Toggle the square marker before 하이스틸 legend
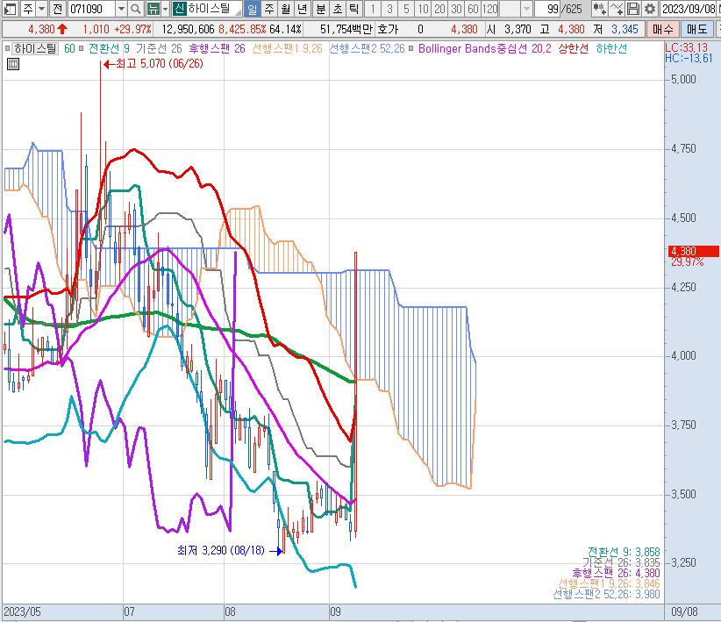 pos(7,48)
